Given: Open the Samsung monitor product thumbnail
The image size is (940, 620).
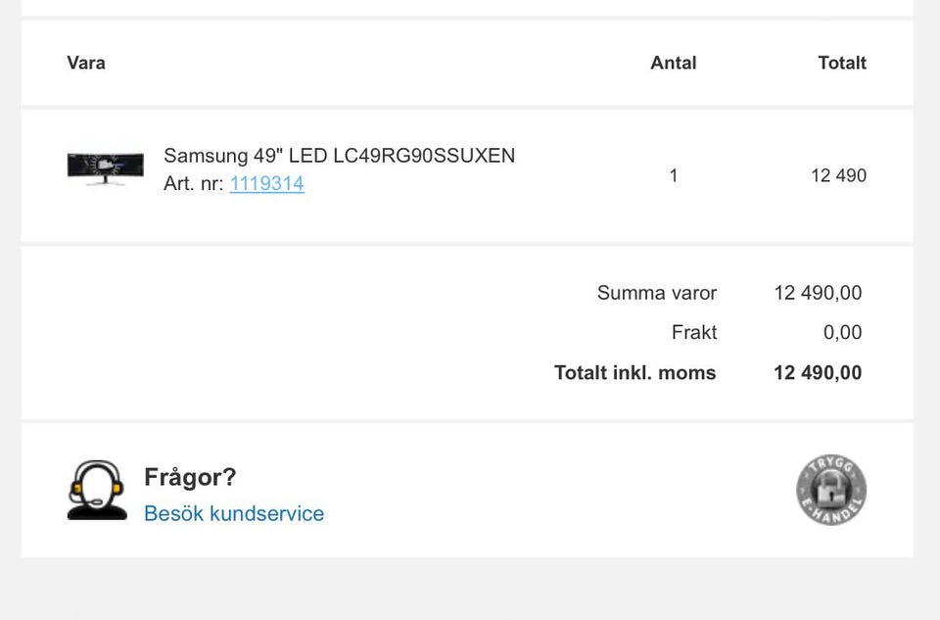Looking at the screenshot, I should pos(106,168).
